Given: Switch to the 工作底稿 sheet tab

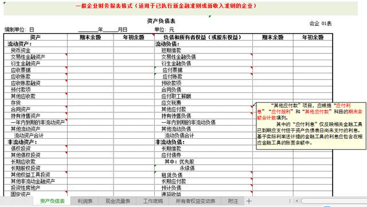Looking at the screenshot, I should pyautogui.click(x=153, y=201).
